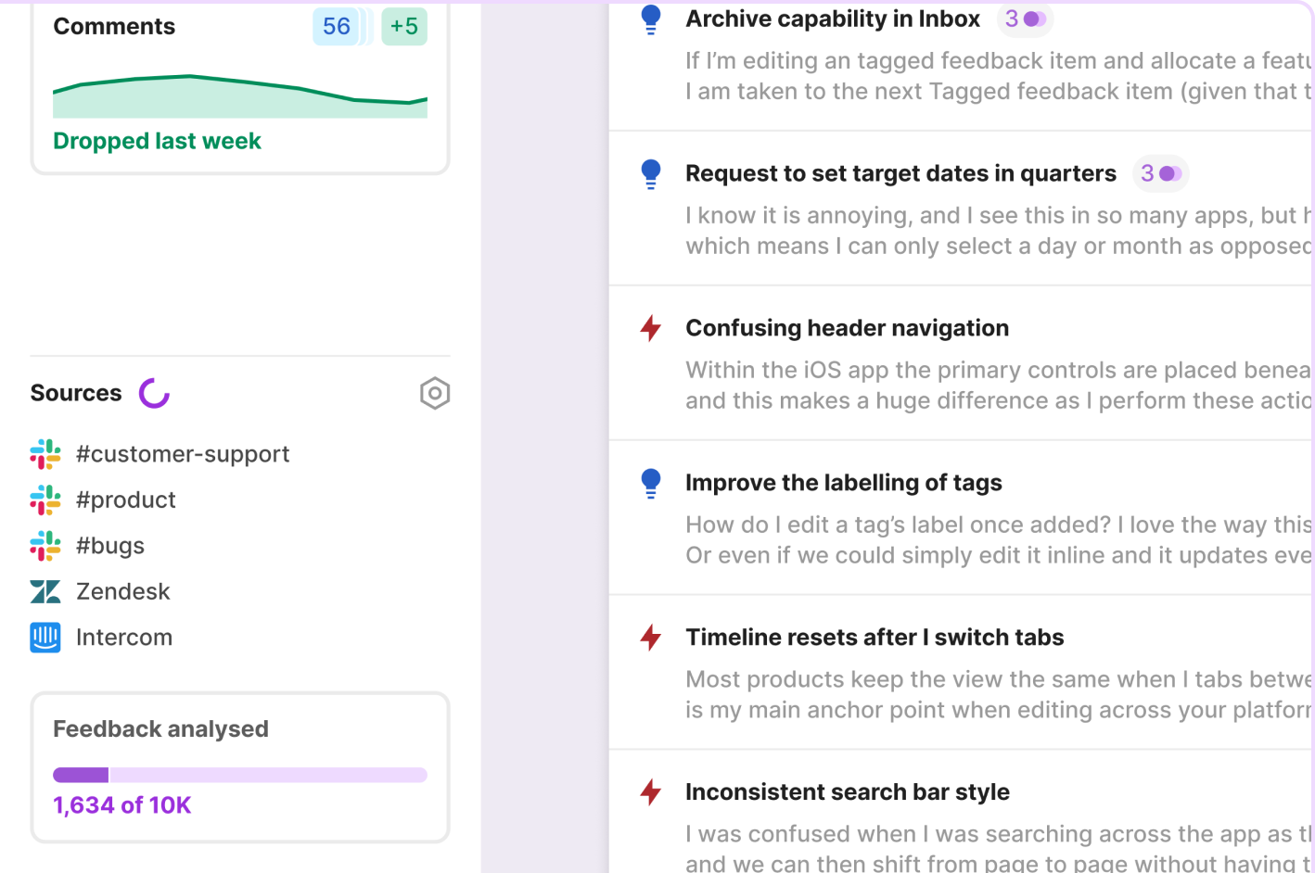Click the 56 comments count badge
The height and width of the screenshot is (873, 1315).
click(x=337, y=26)
